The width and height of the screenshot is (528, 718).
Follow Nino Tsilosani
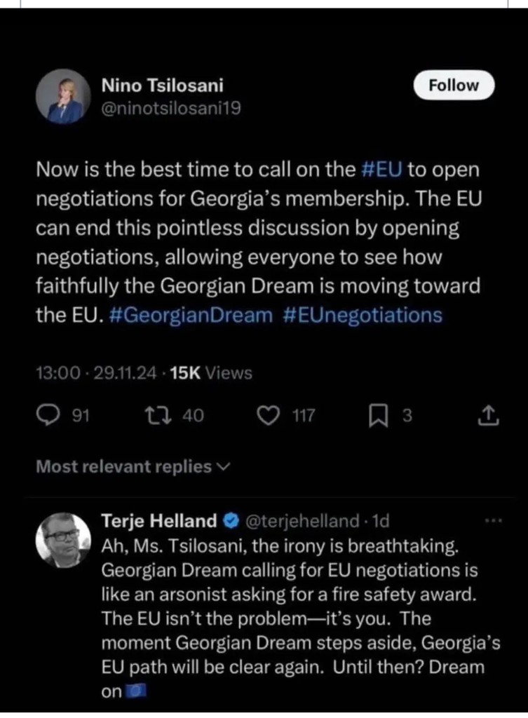(x=453, y=86)
